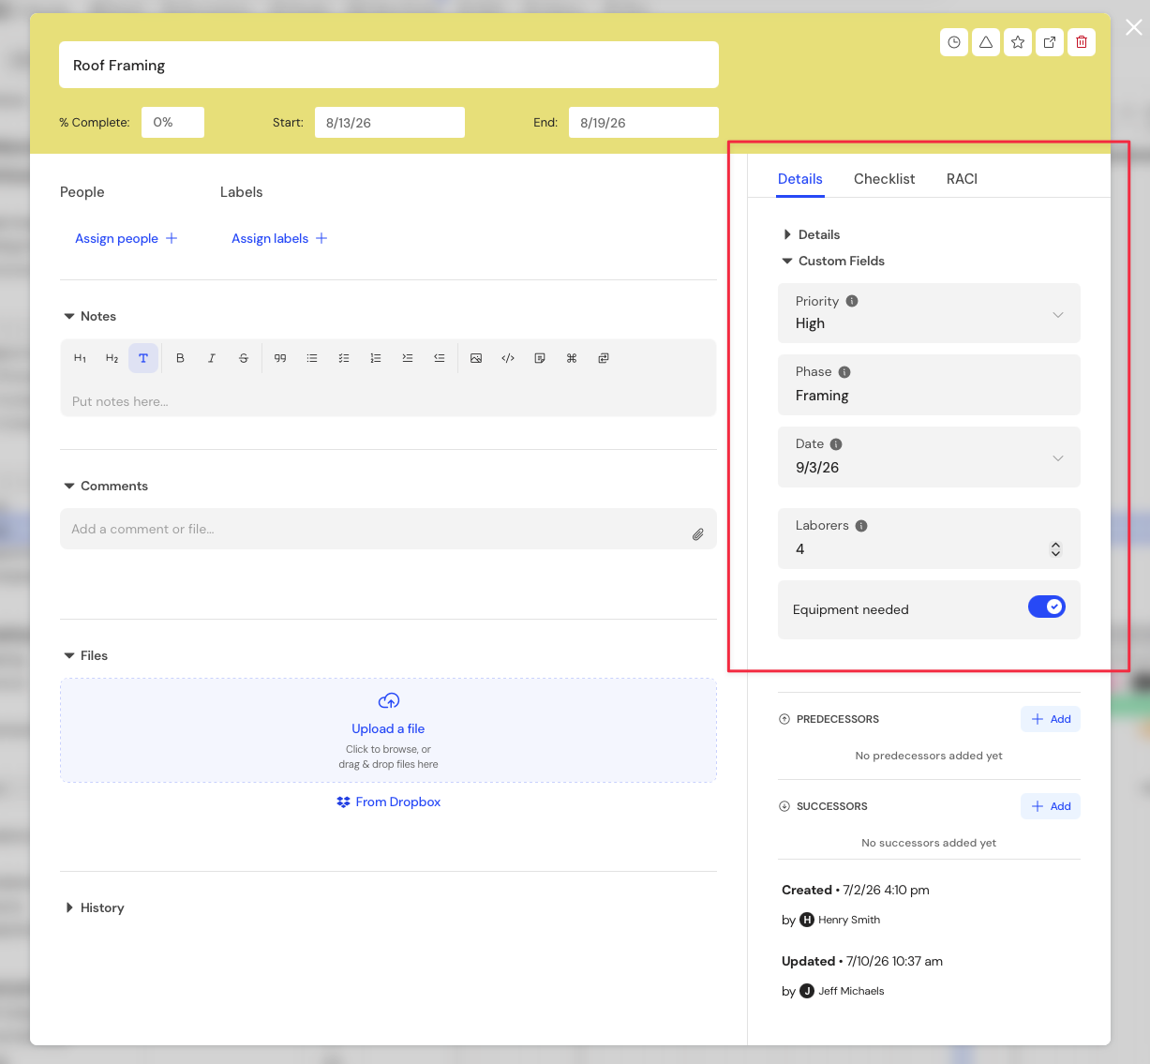Edit the Phase field showing Framing
Viewport: 1150px width, 1064px height.
[x=929, y=384]
